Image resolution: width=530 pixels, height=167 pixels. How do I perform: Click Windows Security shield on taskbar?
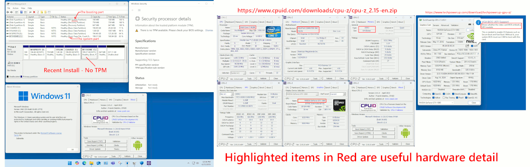click(142, 163)
